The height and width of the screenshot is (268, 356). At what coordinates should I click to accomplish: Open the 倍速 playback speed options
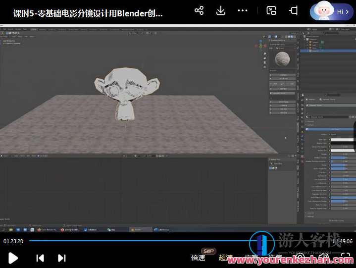(x=198, y=258)
